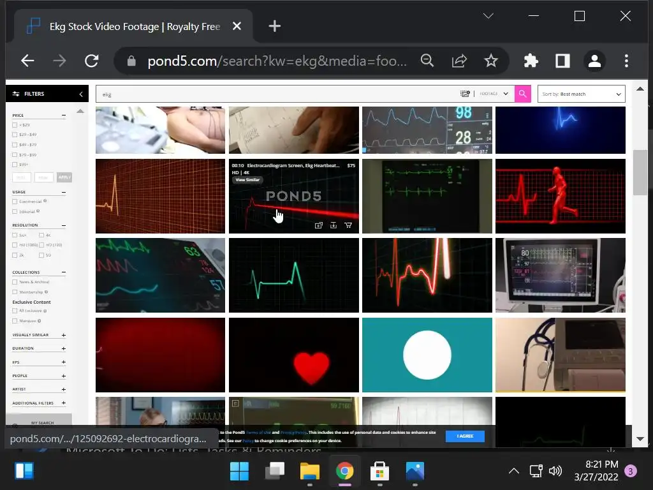This screenshot has width=653, height=490.
Task: Open the red heart thumbnail
Action: click(x=293, y=355)
